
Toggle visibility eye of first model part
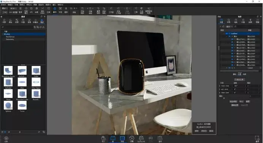(232, 39)
